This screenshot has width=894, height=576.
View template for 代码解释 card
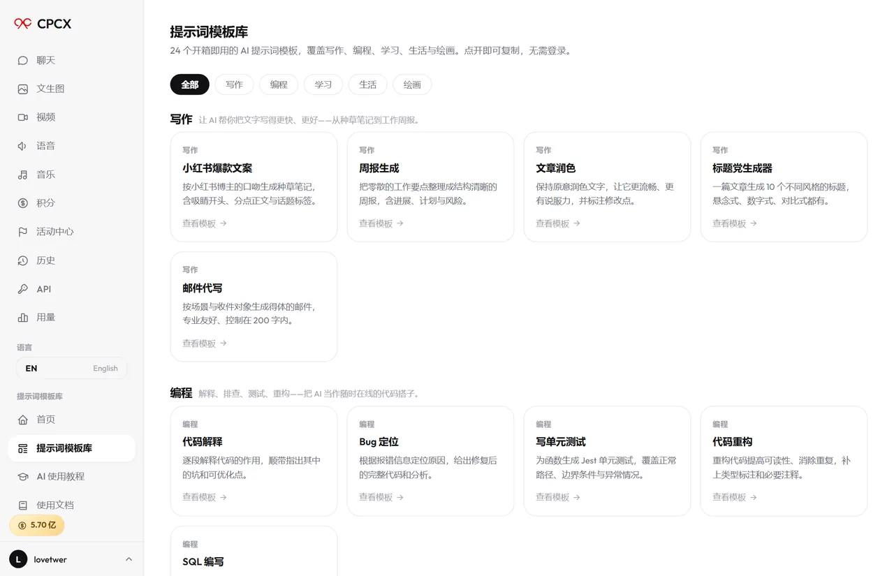point(205,497)
